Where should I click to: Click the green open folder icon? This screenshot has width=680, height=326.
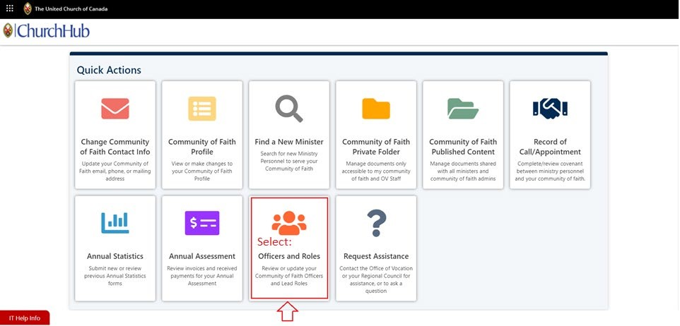click(x=463, y=109)
